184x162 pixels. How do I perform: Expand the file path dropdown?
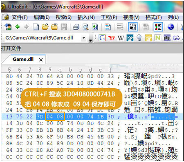pyautogui.click(x=84, y=38)
